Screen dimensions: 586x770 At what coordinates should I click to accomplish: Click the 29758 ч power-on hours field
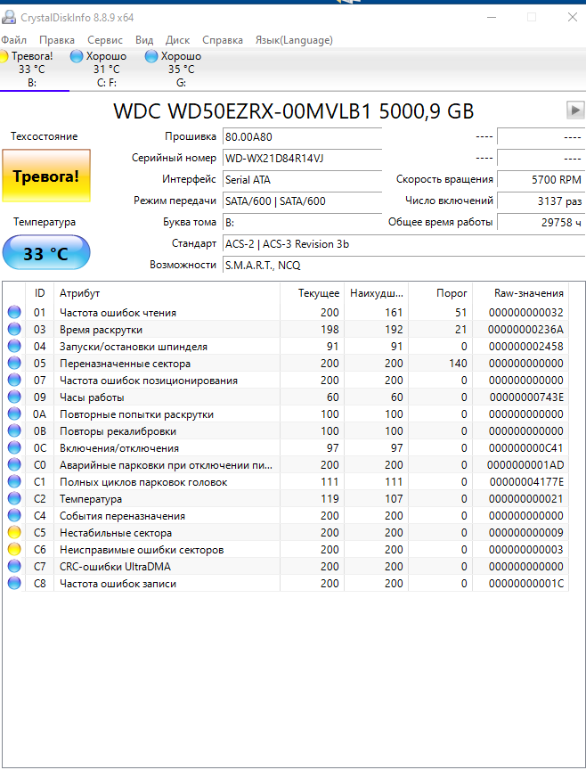[541, 223]
